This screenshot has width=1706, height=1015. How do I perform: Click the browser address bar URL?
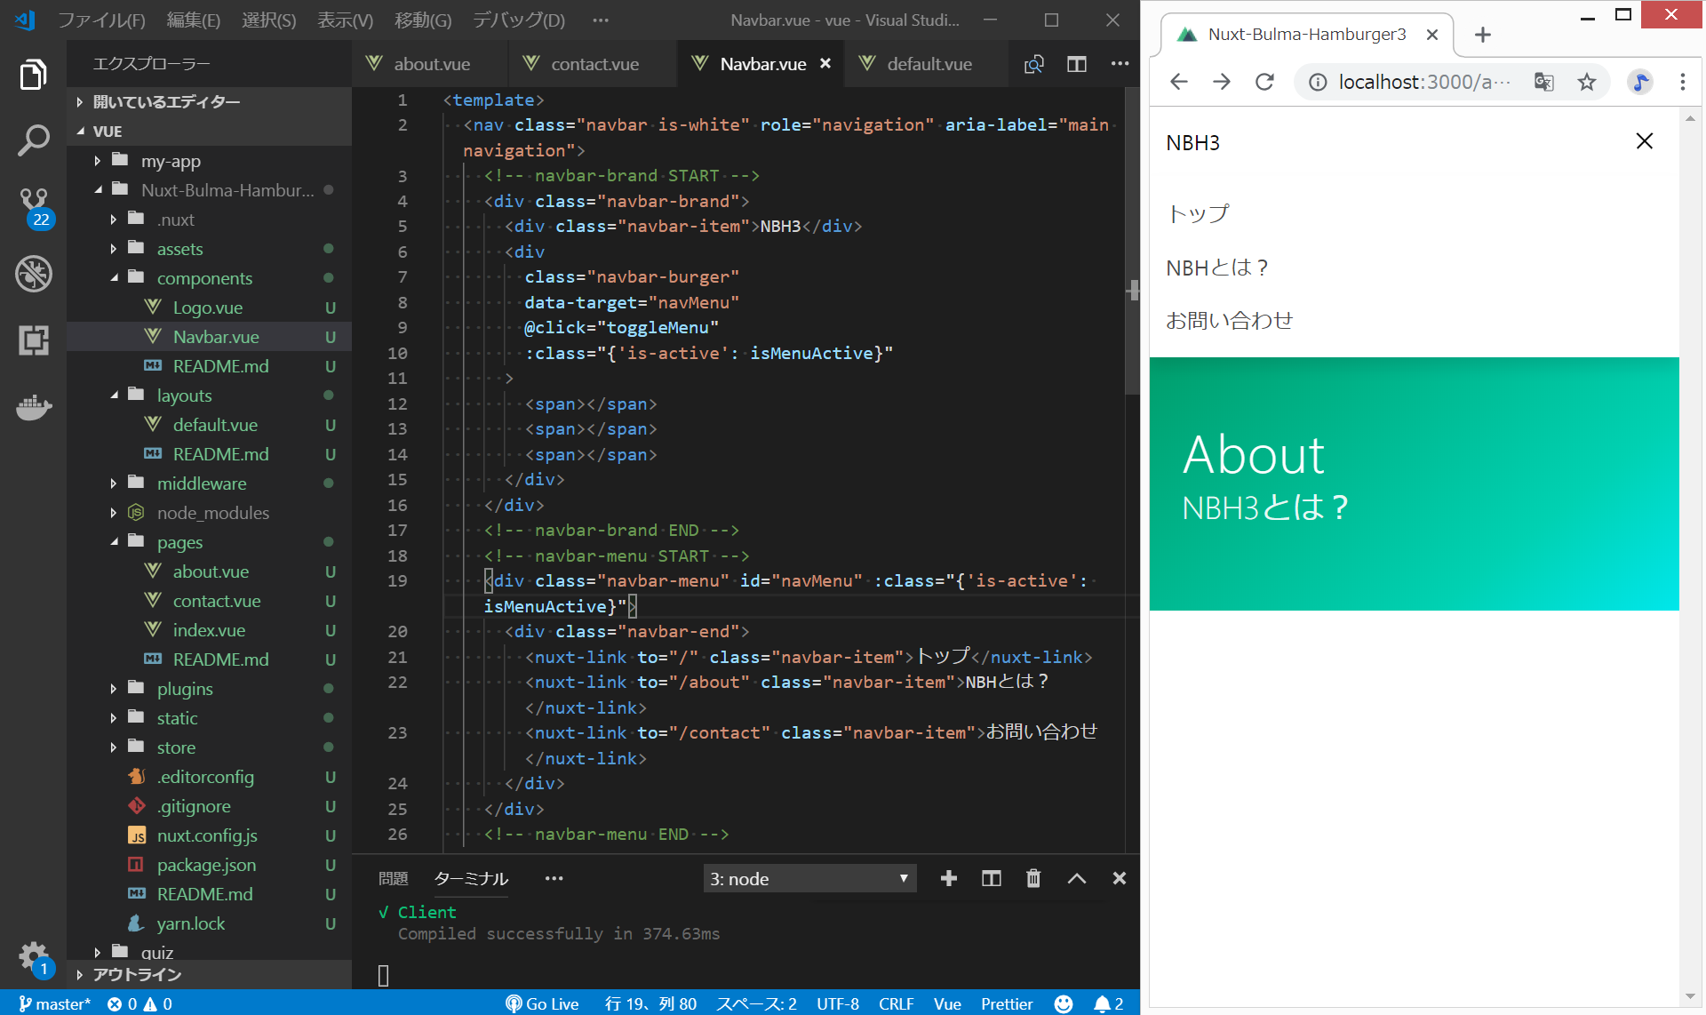[1423, 83]
